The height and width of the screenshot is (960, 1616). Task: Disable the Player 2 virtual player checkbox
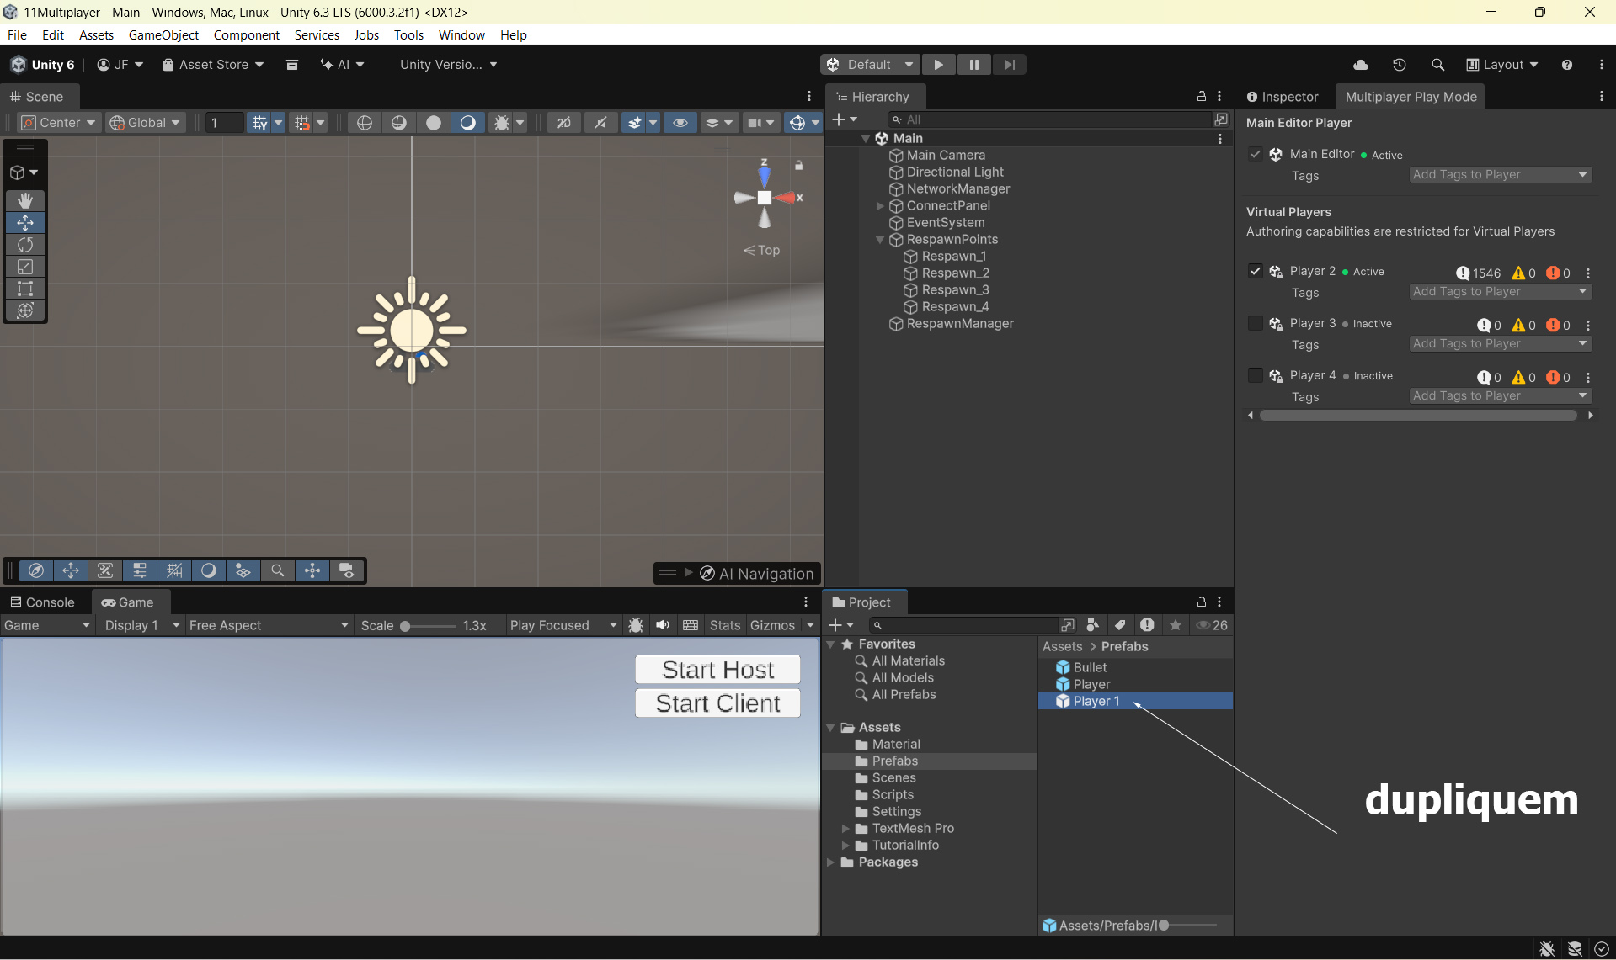1255,271
